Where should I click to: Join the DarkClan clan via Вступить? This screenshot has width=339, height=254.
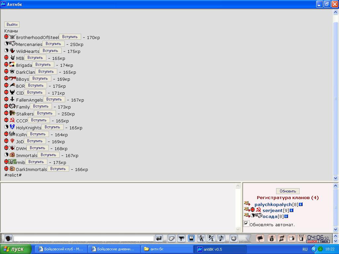coord(46,71)
